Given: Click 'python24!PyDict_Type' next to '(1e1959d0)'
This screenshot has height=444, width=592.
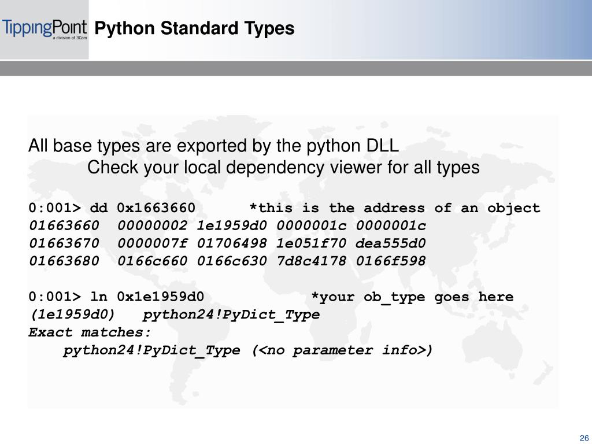Looking at the screenshot, I should click(231, 315).
